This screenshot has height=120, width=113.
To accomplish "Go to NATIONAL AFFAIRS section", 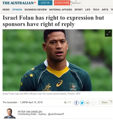I will click(x=61, y=10).
